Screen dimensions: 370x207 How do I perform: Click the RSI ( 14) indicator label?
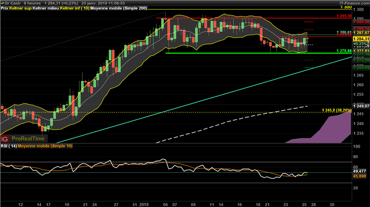point(9,146)
